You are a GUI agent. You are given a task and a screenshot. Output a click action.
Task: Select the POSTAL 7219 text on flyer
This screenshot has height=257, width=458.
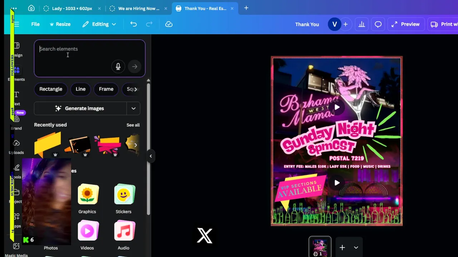(x=346, y=158)
